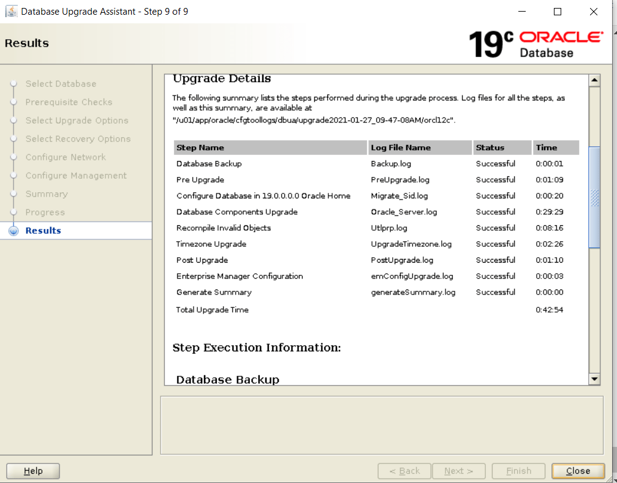Image resolution: width=617 pixels, height=483 pixels.
Task: Click the Back navigation button
Action: [404, 471]
